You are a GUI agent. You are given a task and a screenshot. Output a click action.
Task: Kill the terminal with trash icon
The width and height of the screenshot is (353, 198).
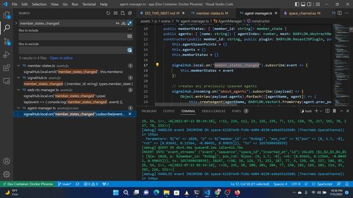tap(334, 111)
